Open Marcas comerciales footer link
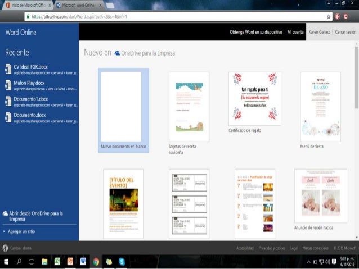This screenshot has width=359, height=269. pos(315,248)
